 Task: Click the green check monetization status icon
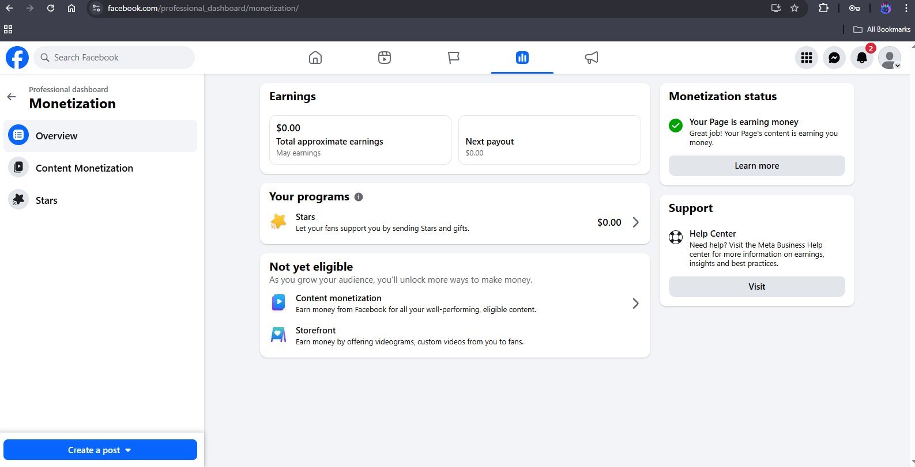[676, 126]
